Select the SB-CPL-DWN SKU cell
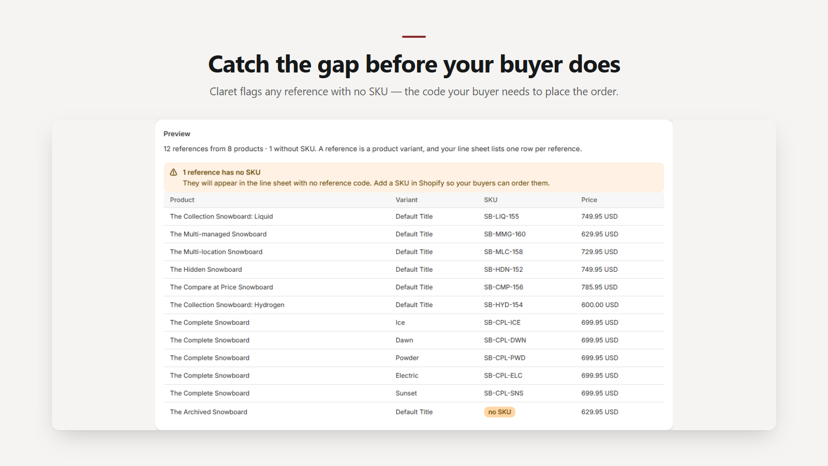 pyautogui.click(x=505, y=340)
